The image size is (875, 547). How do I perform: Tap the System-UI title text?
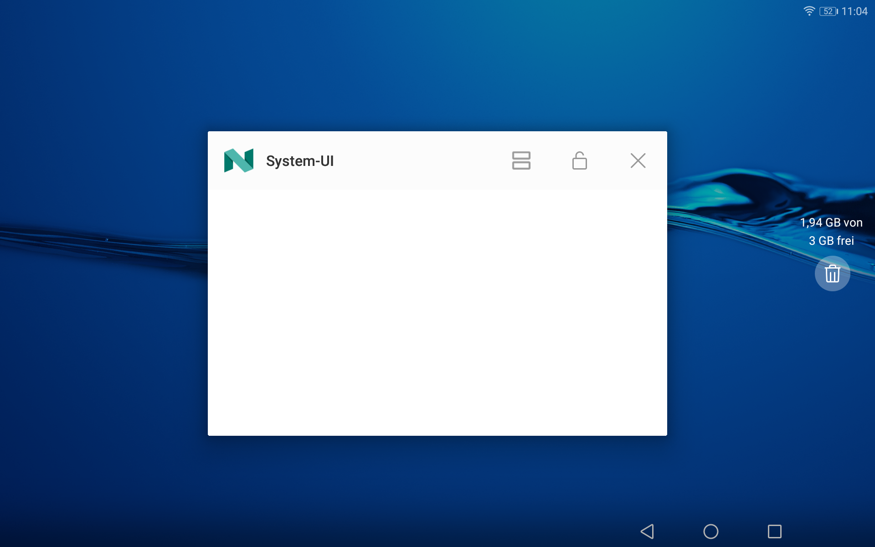(x=300, y=161)
